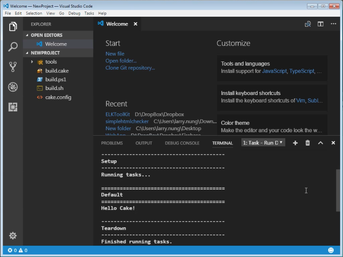This screenshot has height=257, width=343.
Task: Switch to the Problems panel tab
Action: (x=112, y=143)
